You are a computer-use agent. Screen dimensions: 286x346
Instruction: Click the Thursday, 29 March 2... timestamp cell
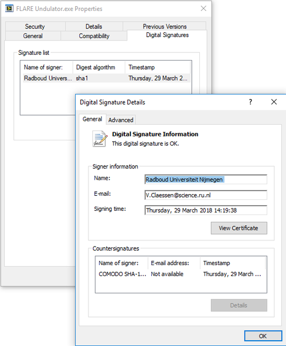158,79
